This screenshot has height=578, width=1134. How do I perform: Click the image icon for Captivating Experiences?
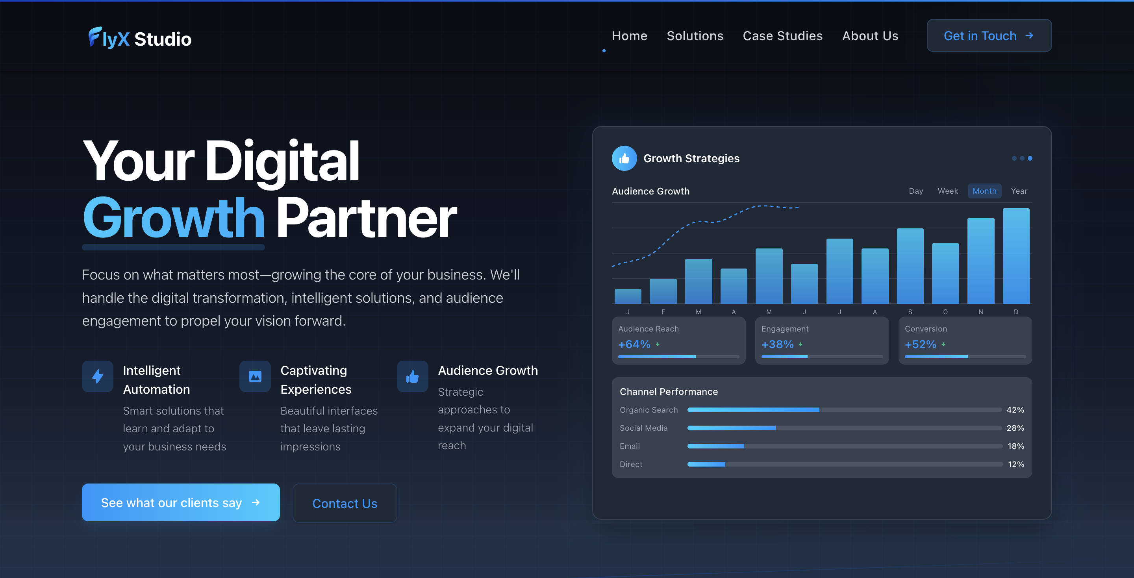pyautogui.click(x=255, y=376)
